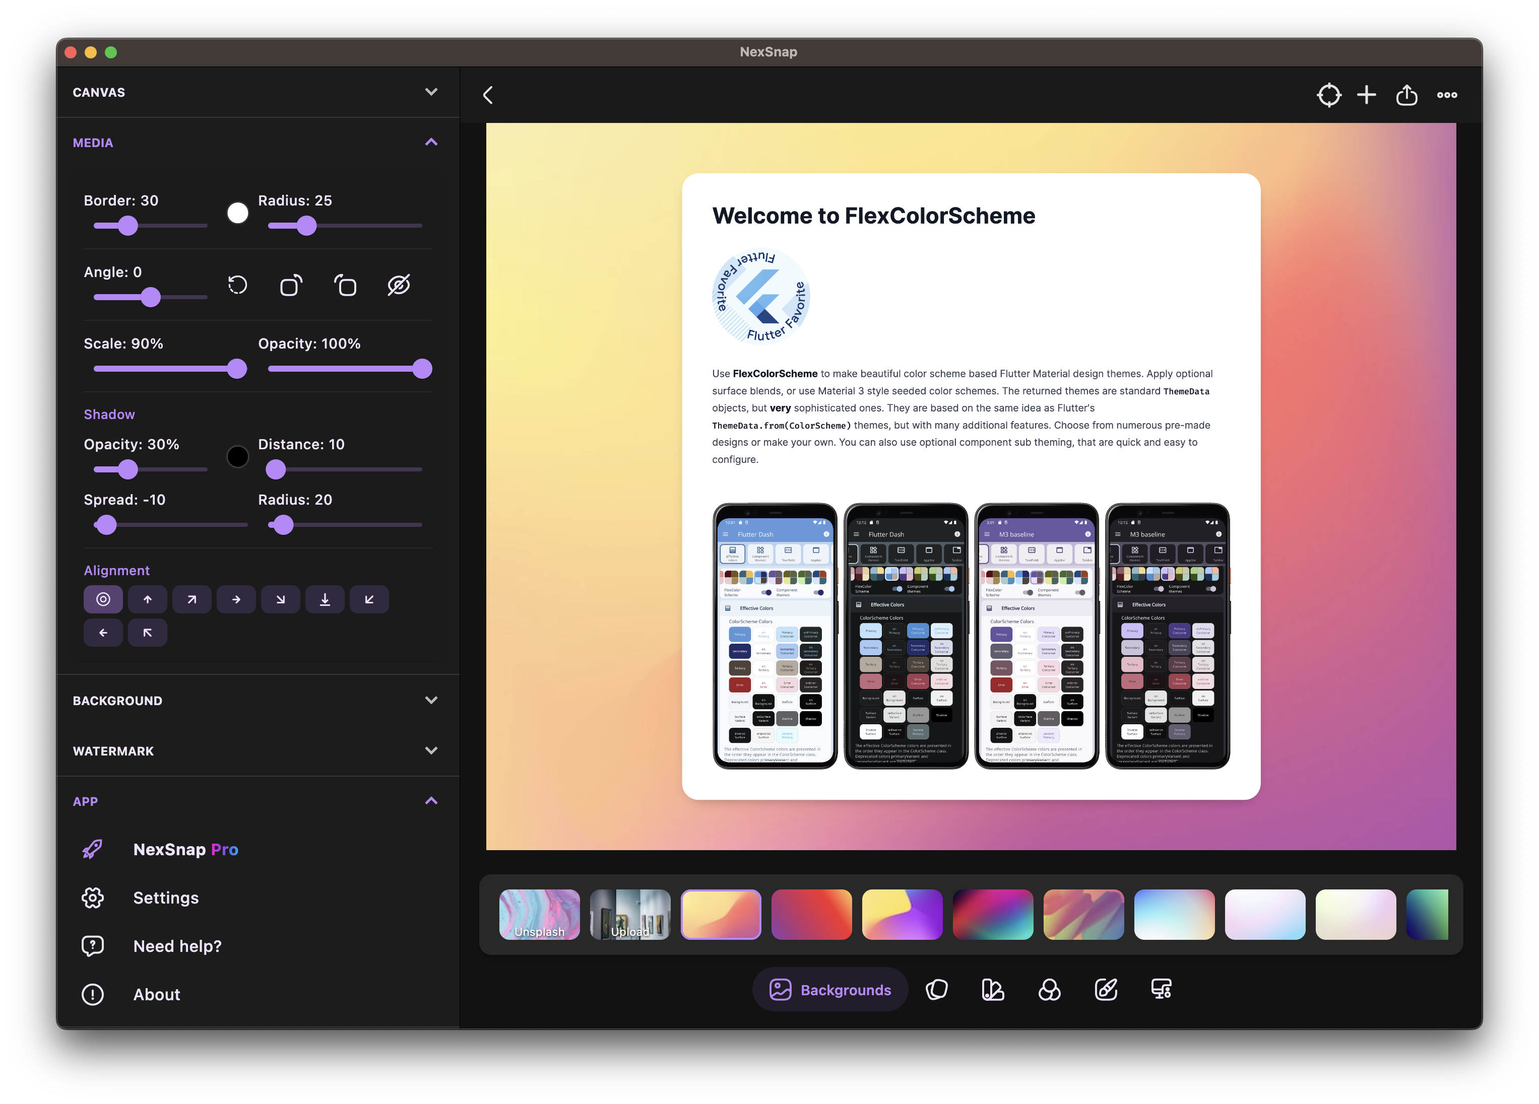Click the back arrow icon
1539x1104 pixels.
(x=488, y=95)
